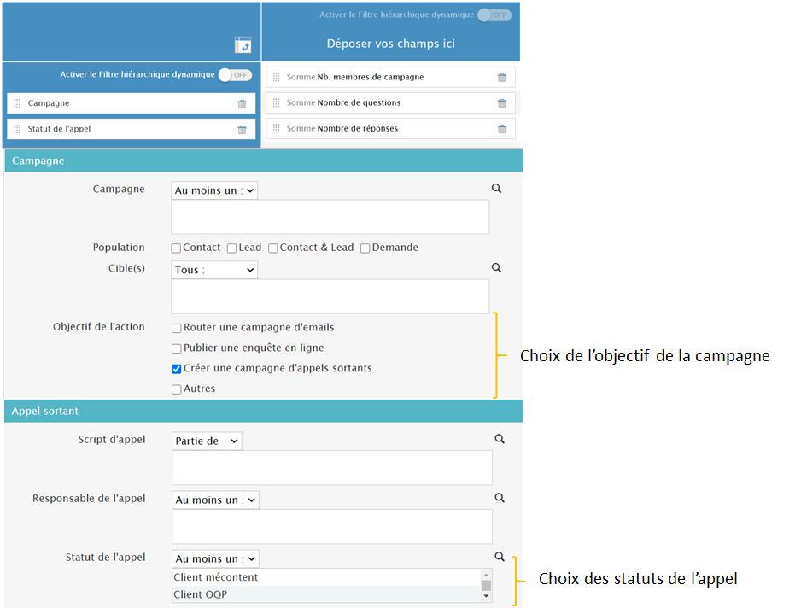801x608 pixels.
Task: Toggle the left Filtre hiérarchique dynamique switch
Action: (235, 75)
